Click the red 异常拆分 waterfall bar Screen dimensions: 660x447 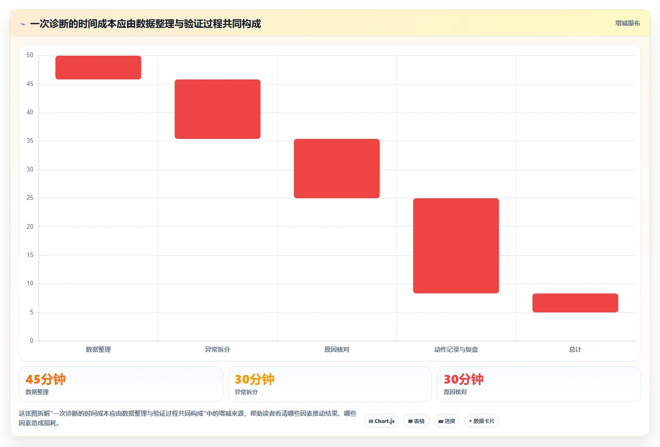click(217, 109)
